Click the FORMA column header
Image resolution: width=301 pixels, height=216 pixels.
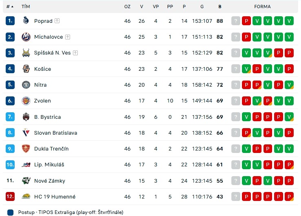tap(262, 7)
